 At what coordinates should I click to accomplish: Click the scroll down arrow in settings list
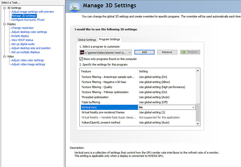click(x=198, y=123)
